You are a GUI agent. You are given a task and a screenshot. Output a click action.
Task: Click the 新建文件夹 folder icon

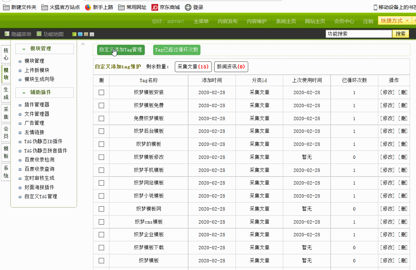(x=6, y=7)
